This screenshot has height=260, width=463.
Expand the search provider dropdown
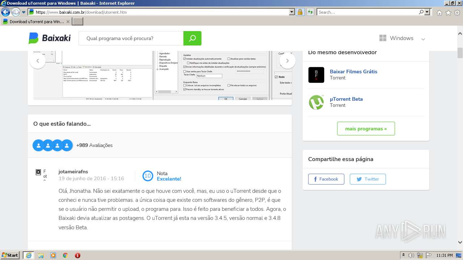click(428, 12)
